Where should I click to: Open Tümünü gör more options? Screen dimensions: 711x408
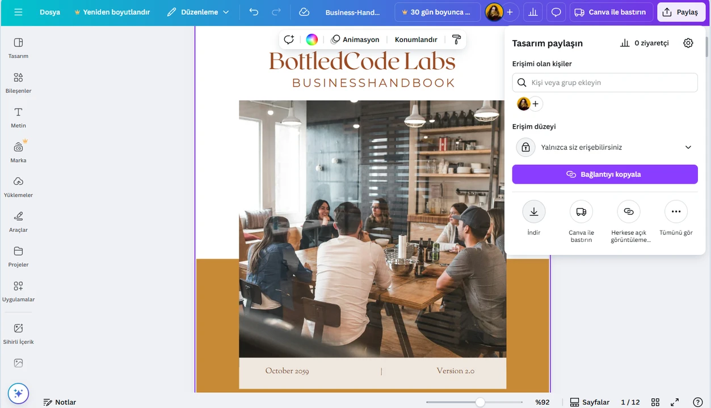pos(676,218)
